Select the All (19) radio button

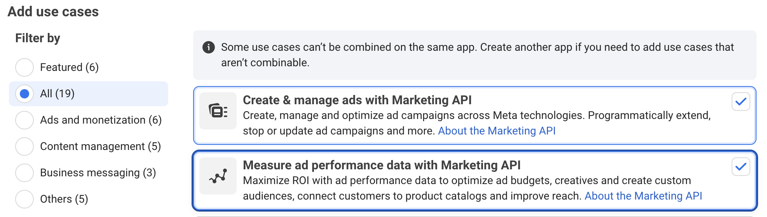click(x=24, y=94)
